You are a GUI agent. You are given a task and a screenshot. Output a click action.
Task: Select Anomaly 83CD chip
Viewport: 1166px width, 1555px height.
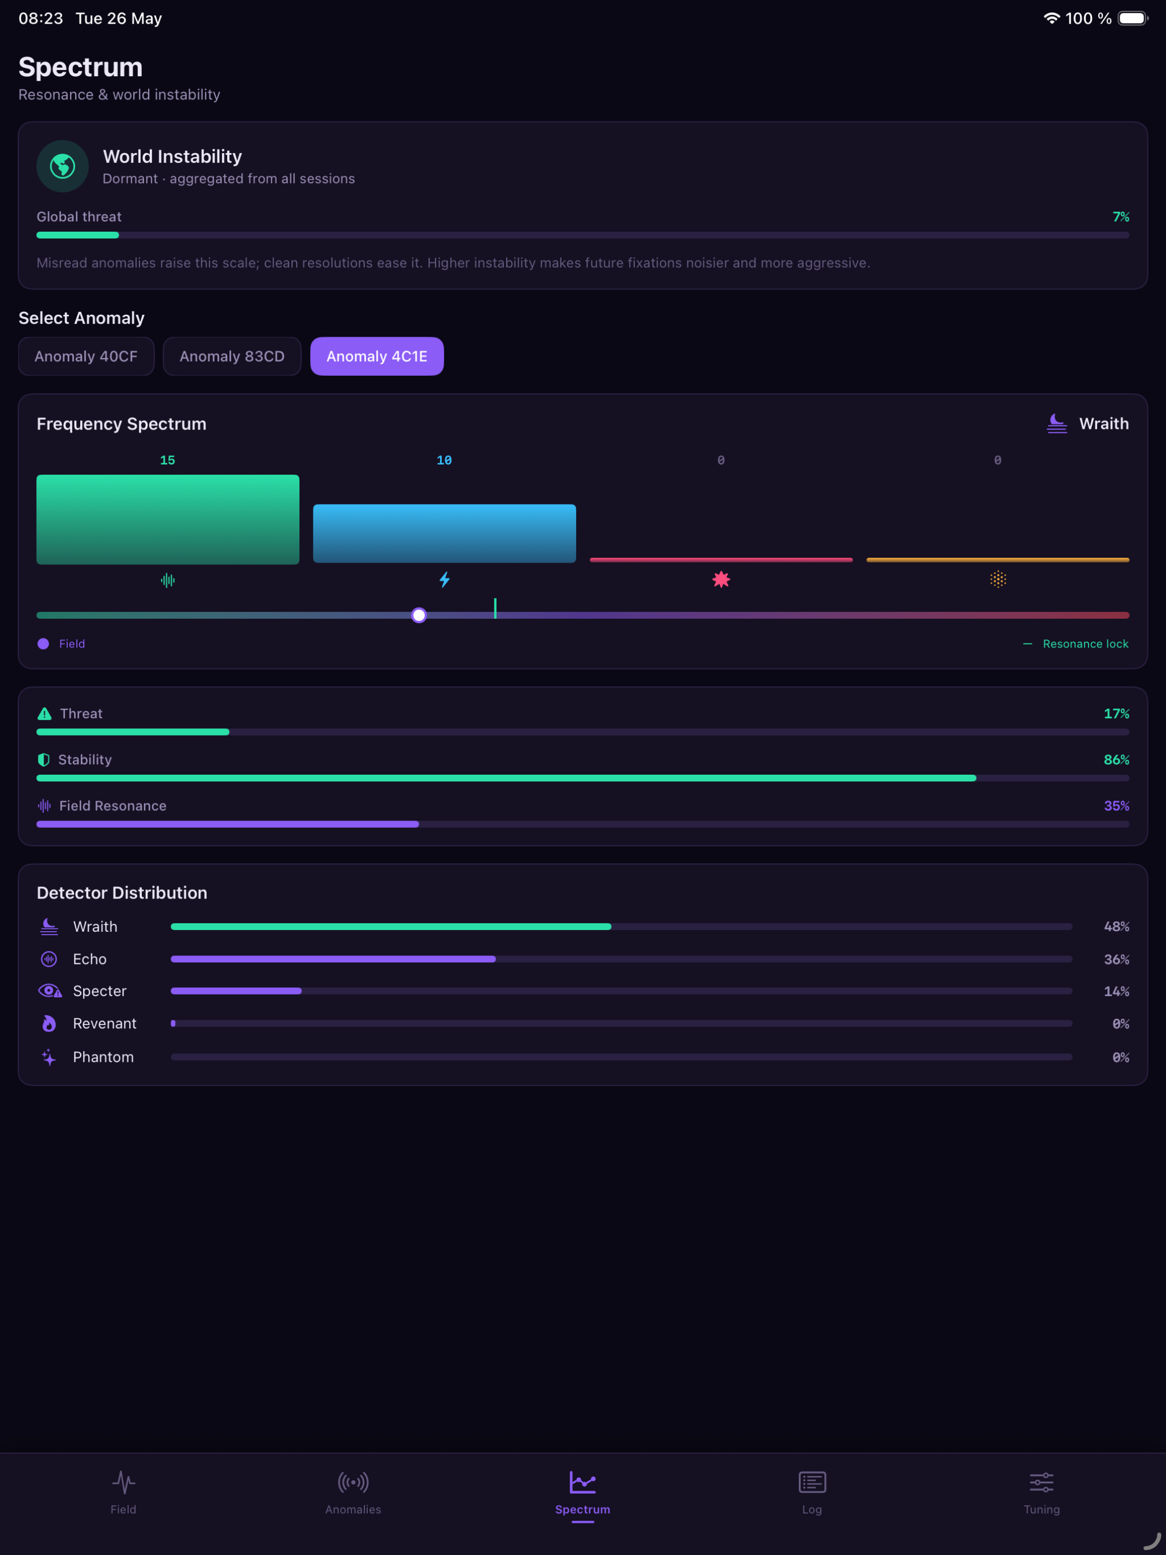(232, 357)
